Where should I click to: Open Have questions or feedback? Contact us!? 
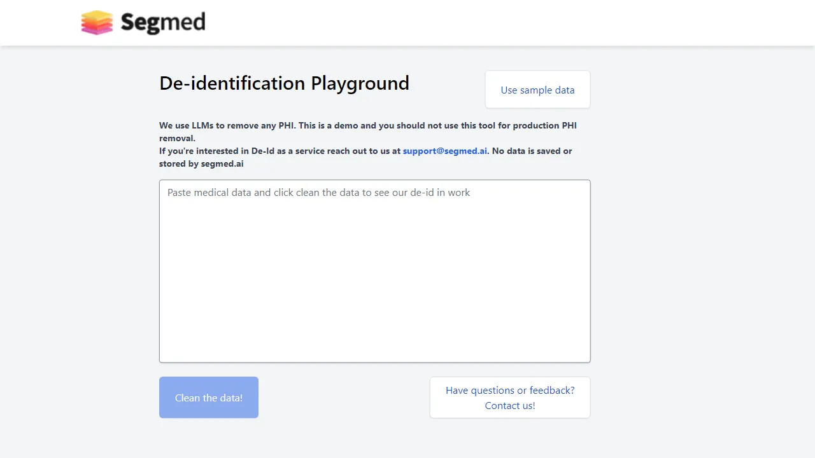[510, 398]
